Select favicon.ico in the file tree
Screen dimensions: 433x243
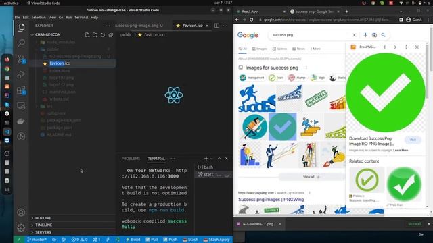[72, 63]
